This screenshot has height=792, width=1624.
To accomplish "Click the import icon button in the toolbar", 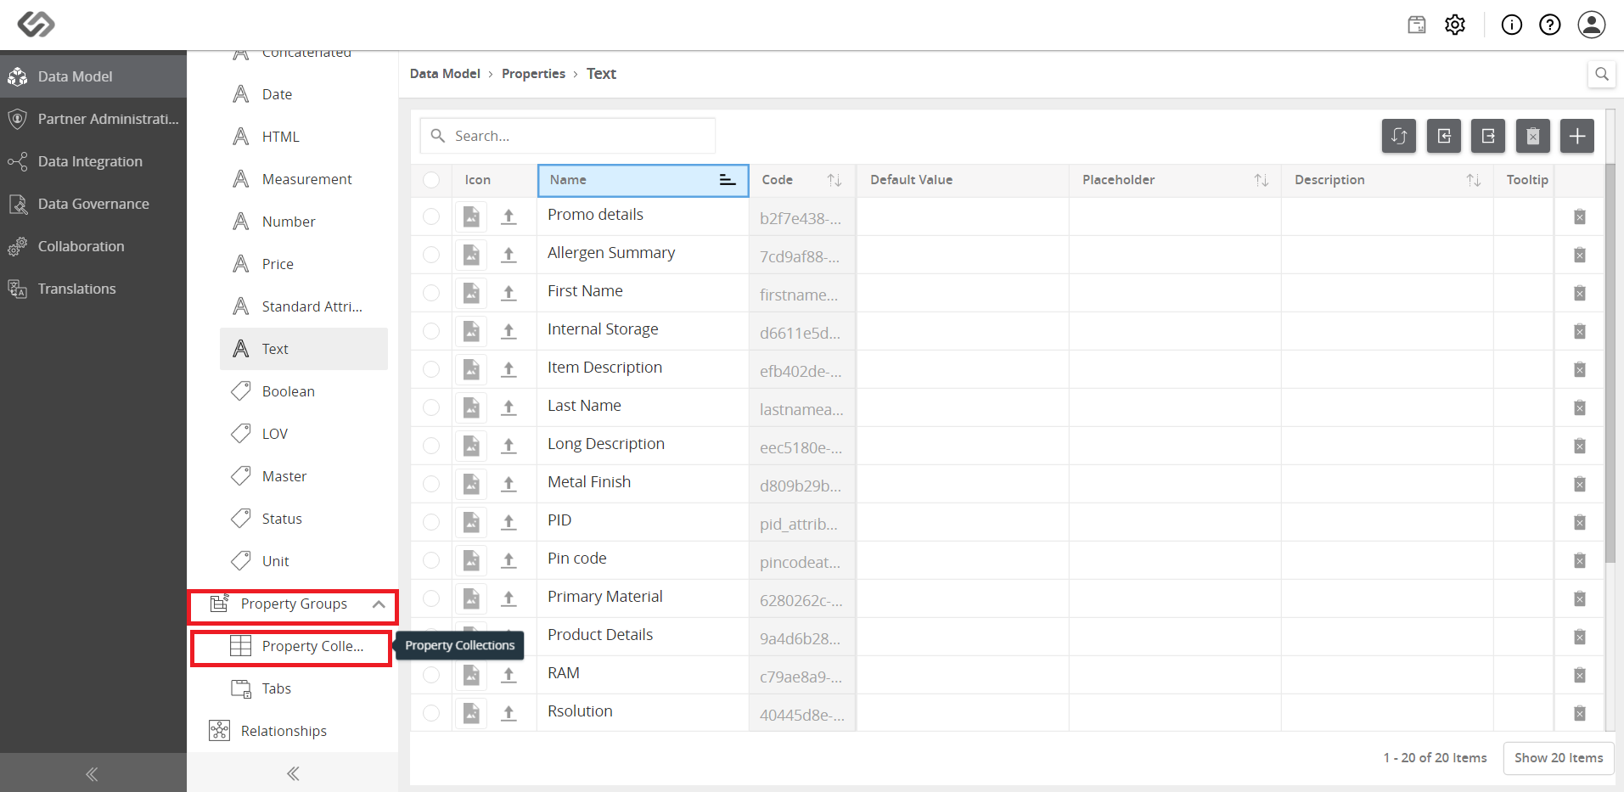I will [x=1444, y=136].
